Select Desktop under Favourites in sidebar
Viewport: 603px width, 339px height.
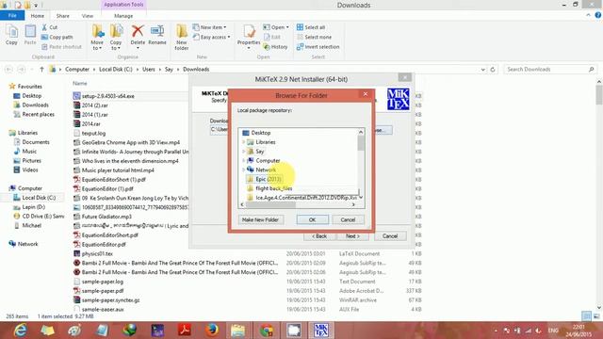[x=31, y=96]
